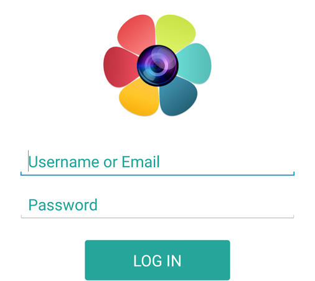Viewport: 315px width, 281px height.
Task: Click the coral-pink petal of the flower logo
Action: coord(137,34)
